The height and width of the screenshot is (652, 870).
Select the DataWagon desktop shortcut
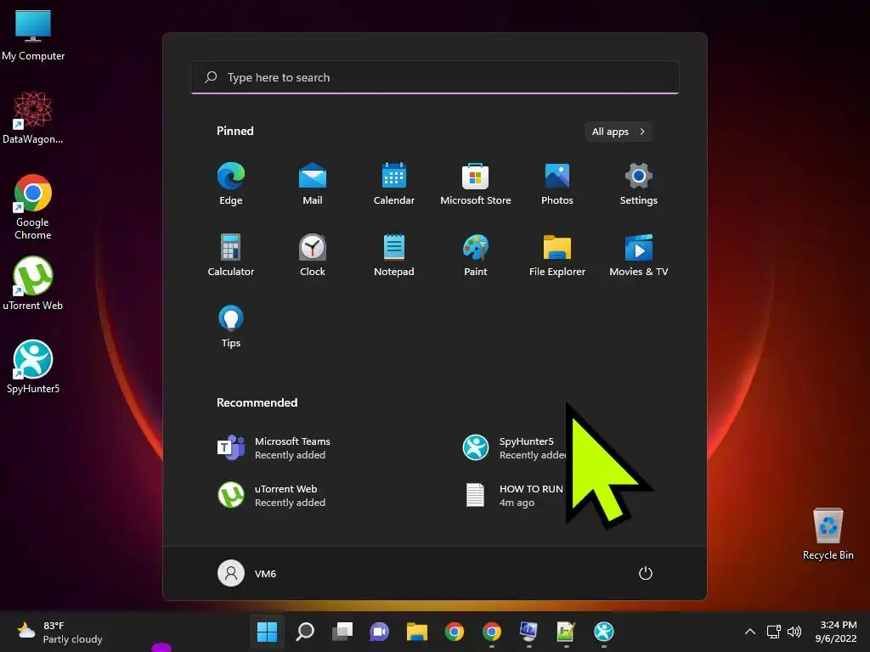(x=33, y=117)
